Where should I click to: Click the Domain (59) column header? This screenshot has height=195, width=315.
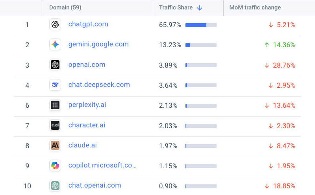click(65, 8)
